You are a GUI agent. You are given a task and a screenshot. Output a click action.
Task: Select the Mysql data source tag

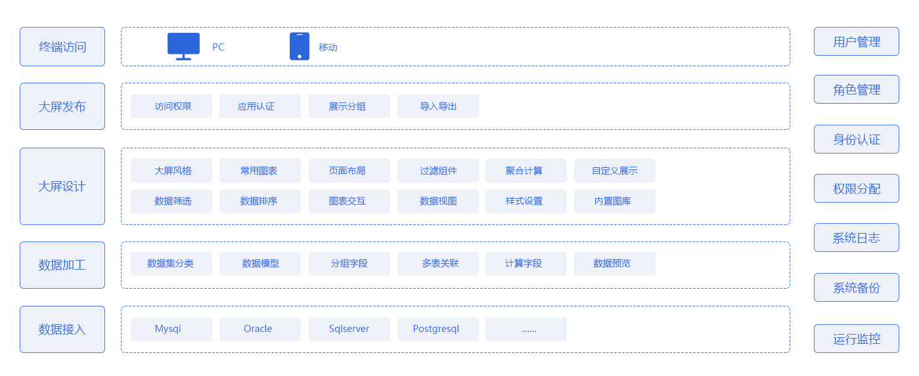pos(171,329)
